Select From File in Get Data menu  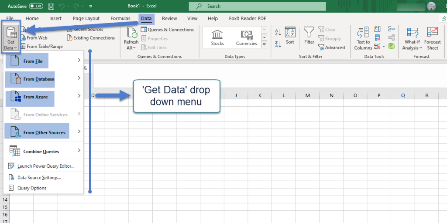coord(43,60)
